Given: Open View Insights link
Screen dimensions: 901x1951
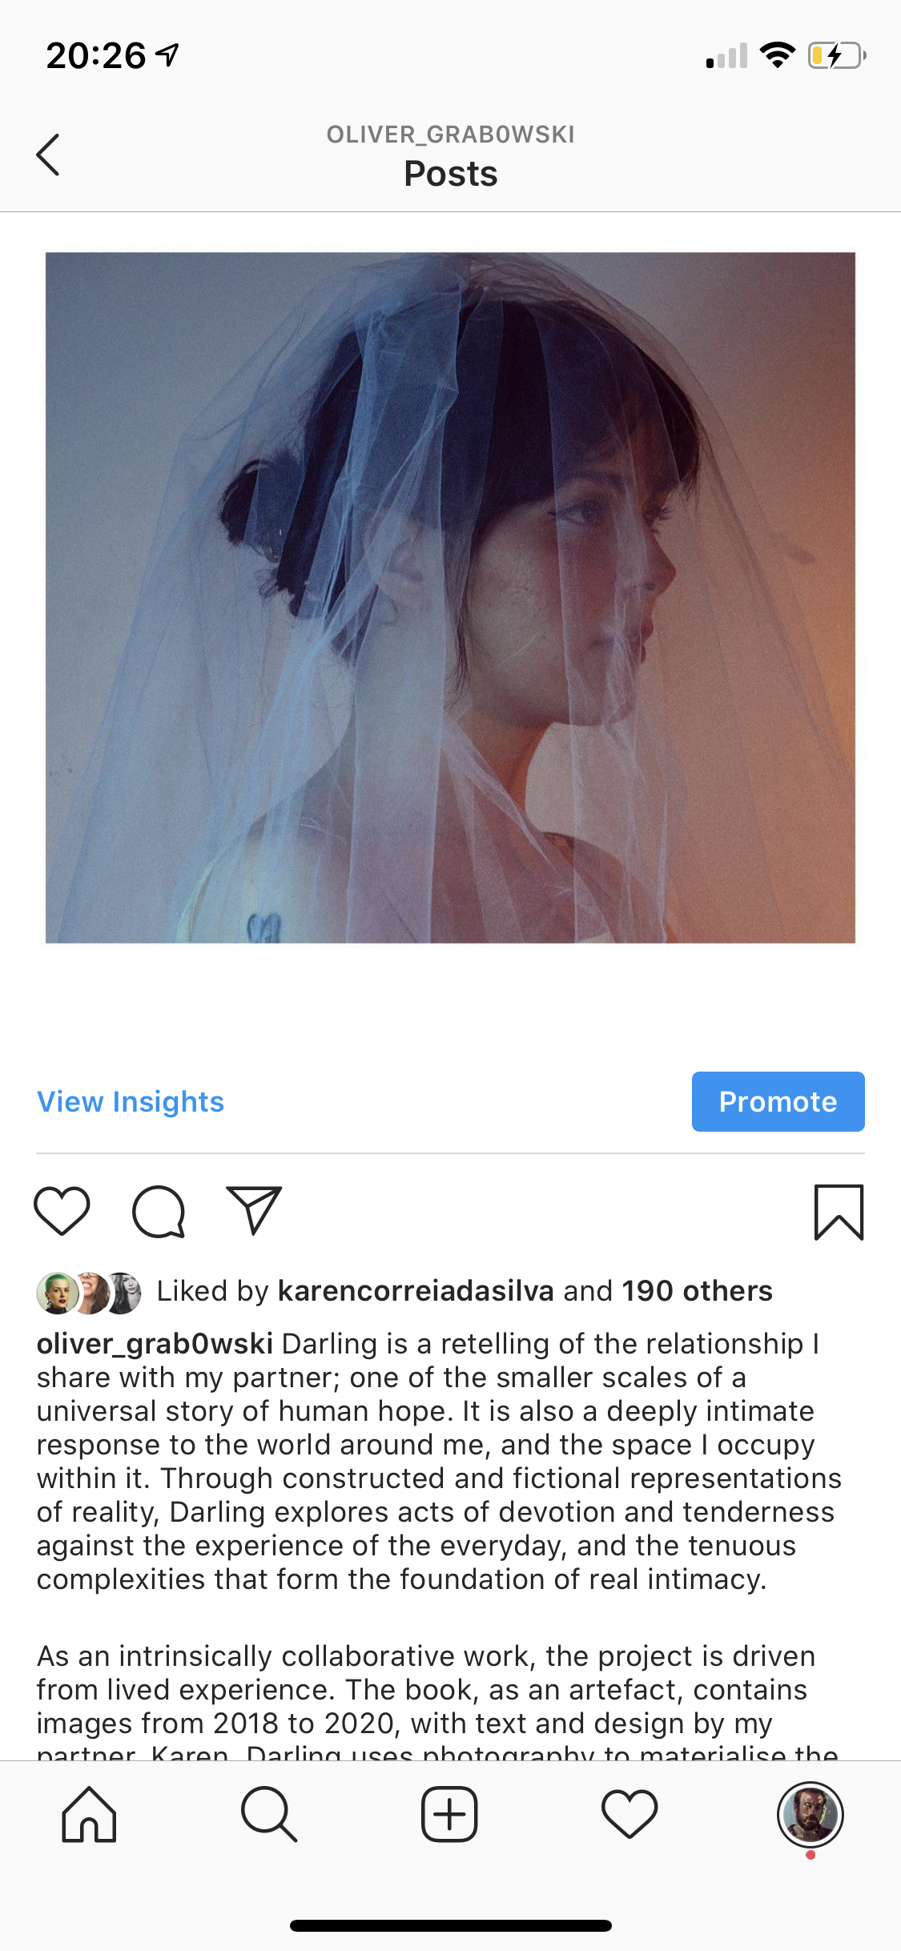Looking at the screenshot, I should point(131,1102).
